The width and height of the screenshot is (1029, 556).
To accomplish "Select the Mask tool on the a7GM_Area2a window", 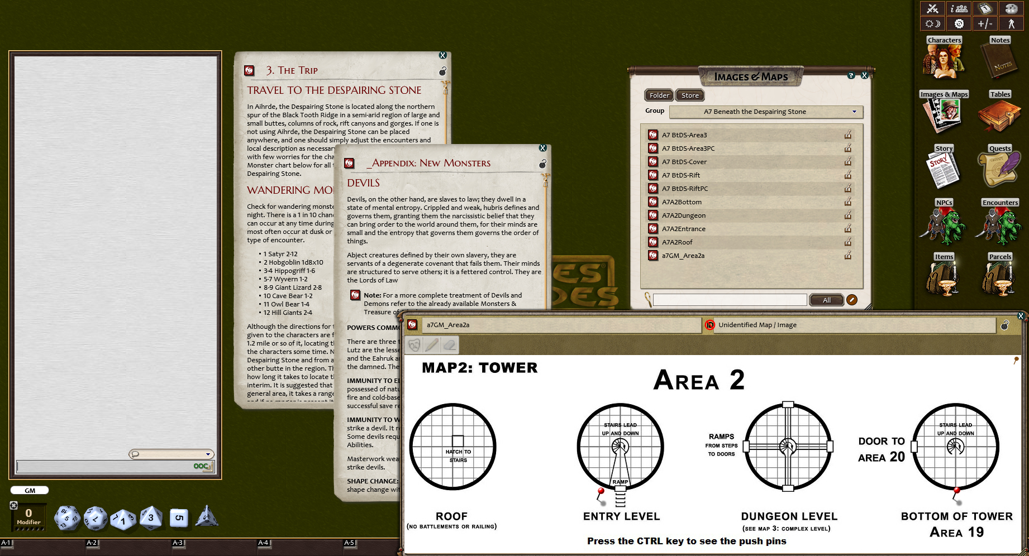I will 413,344.
